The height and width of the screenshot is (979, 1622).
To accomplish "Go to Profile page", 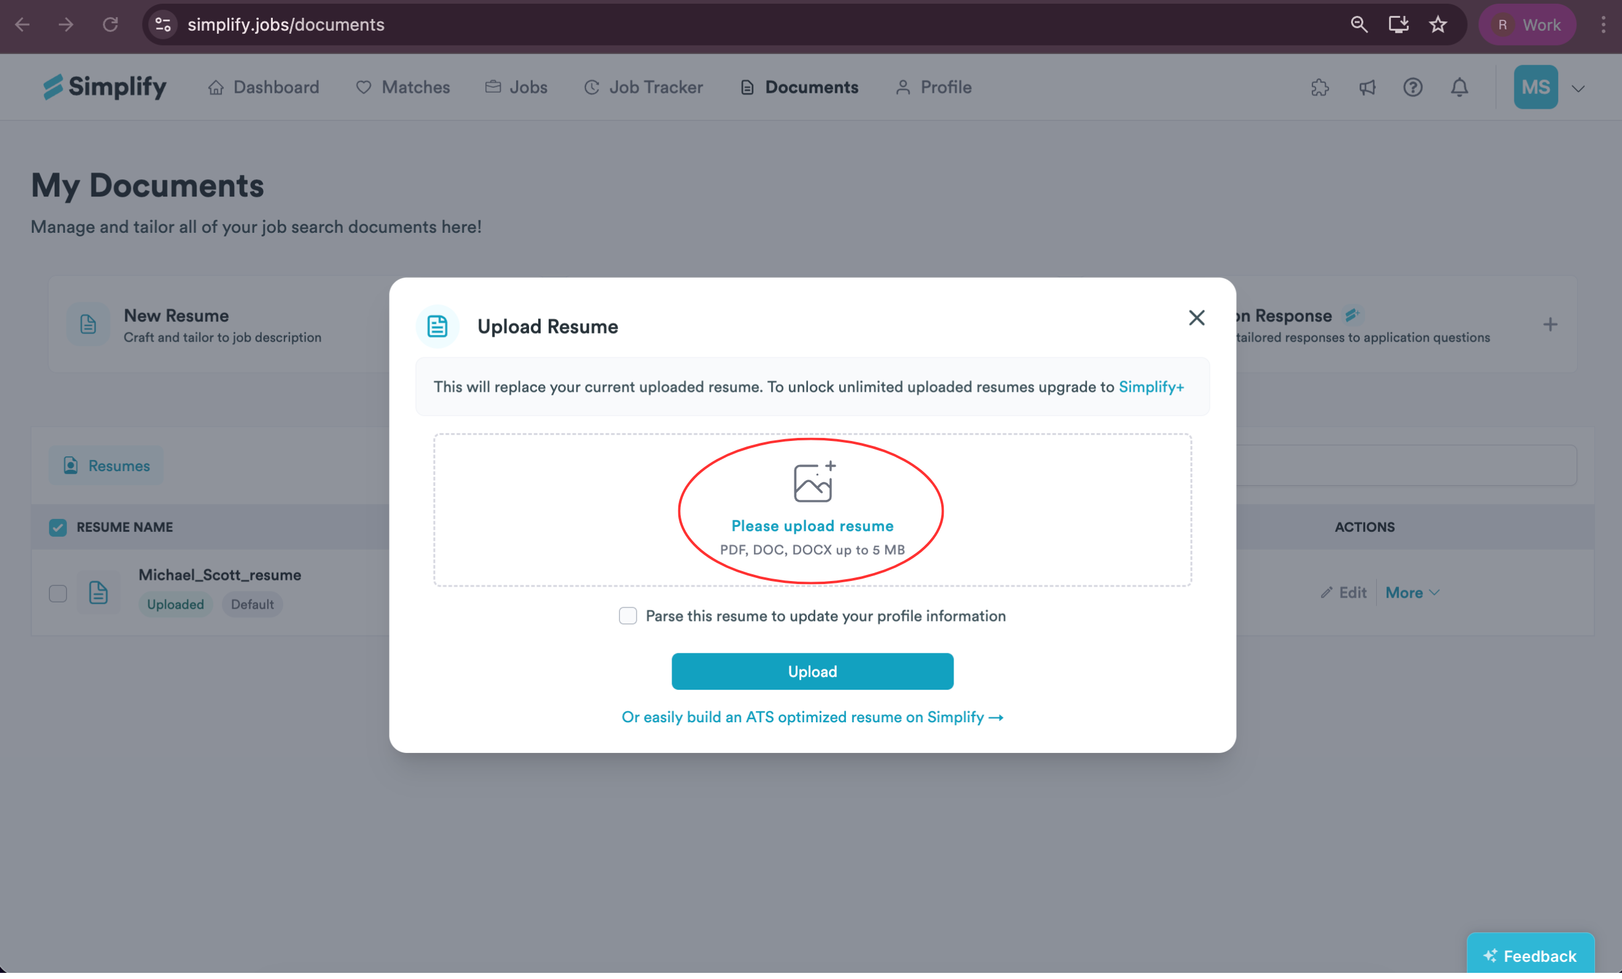I will pos(933,87).
